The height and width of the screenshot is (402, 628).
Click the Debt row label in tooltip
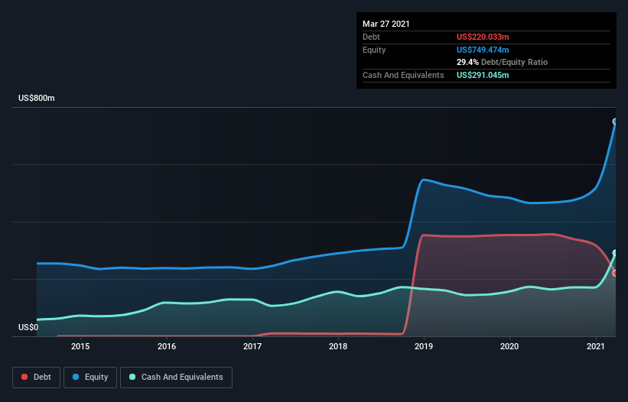(371, 37)
